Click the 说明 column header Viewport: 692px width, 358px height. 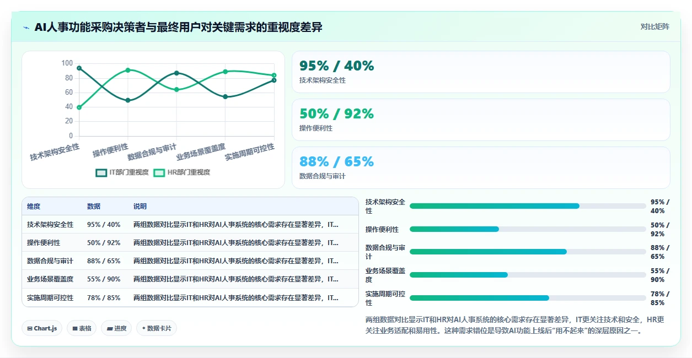click(140, 207)
